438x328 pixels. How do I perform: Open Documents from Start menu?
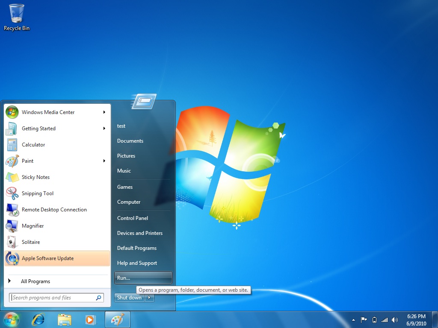(x=130, y=141)
